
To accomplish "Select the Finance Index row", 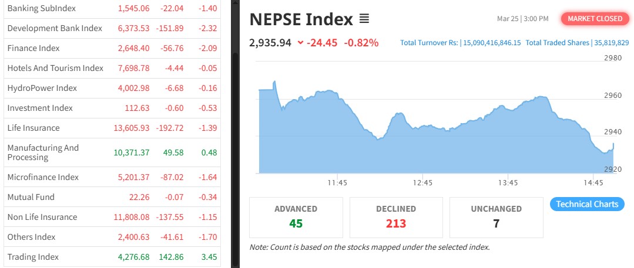I will click(x=33, y=48).
